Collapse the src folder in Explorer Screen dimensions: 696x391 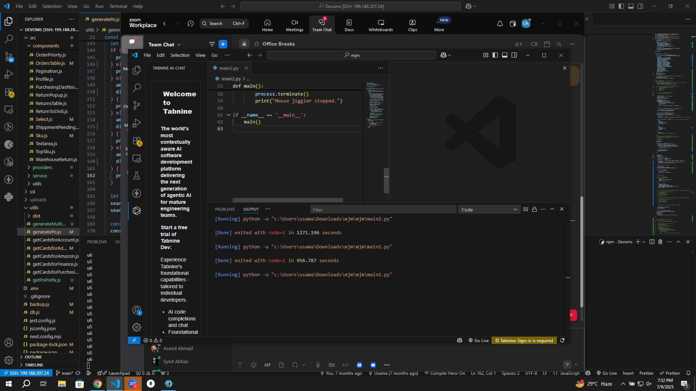tap(26, 38)
